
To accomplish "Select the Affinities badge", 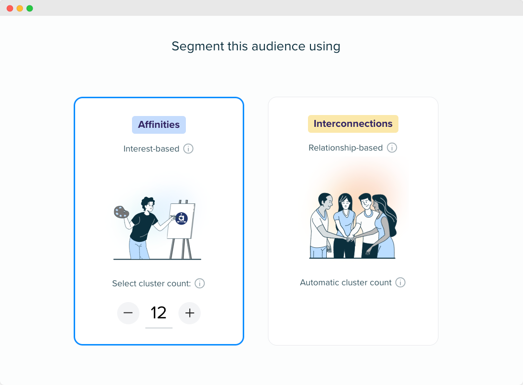I will click(x=159, y=125).
